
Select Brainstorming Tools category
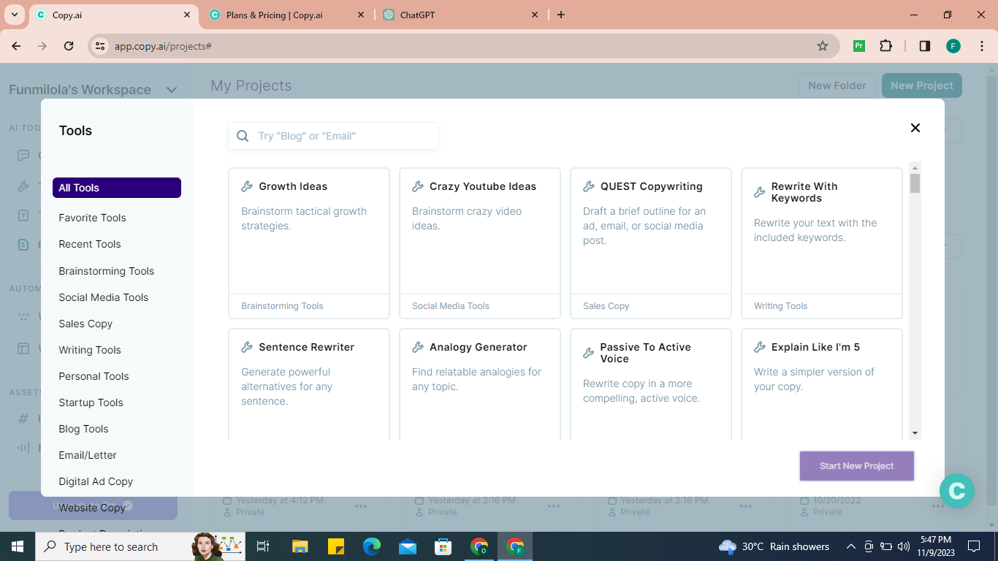click(107, 271)
